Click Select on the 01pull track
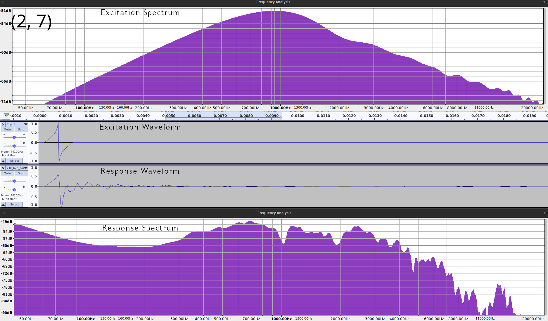This screenshot has height=321, width=548. (x=14, y=161)
